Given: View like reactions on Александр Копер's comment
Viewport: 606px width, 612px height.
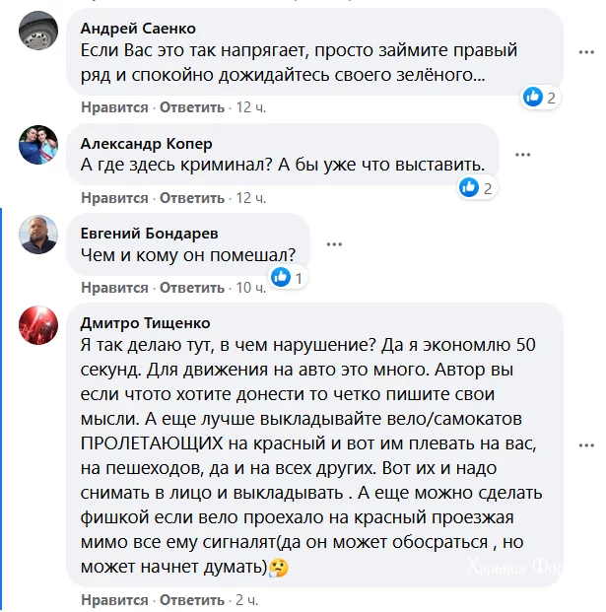Looking at the screenshot, I should 476,188.
